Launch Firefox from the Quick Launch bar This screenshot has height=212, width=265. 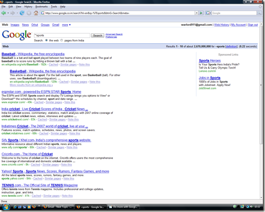(x=34, y=207)
